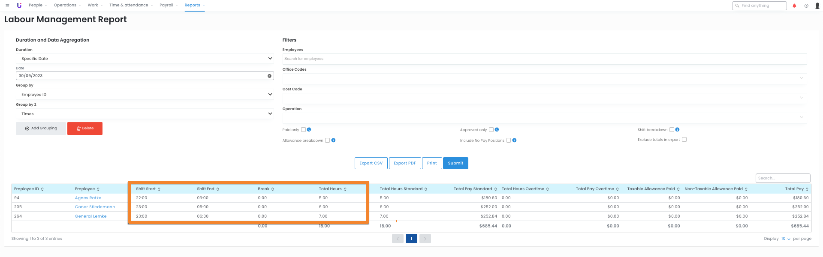Expand the Duration dropdown
The height and width of the screenshot is (257, 823).
145,59
